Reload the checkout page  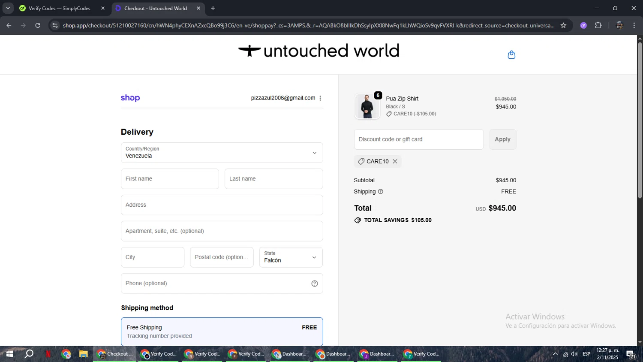38,25
